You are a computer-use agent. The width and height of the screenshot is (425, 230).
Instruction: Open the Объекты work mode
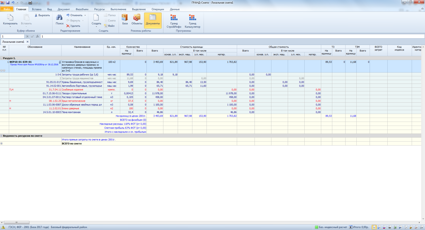137,20
